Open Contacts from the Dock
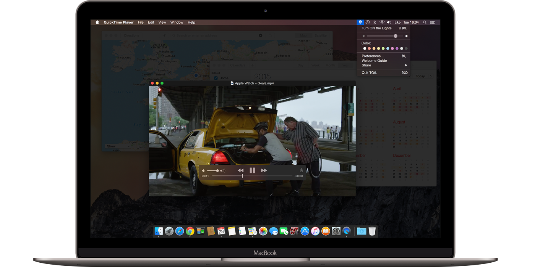535x273 pixels. [x=211, y=231]
